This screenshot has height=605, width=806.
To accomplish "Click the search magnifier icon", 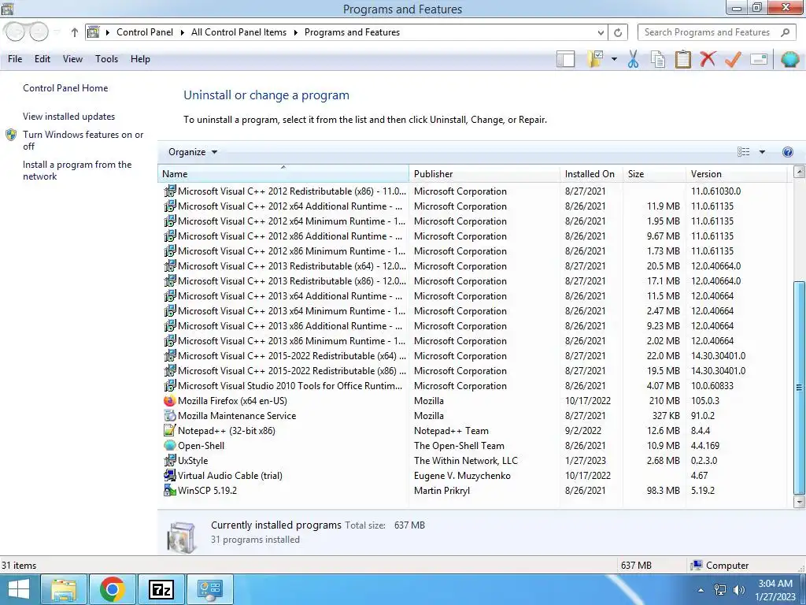I will [x=785, y=32].
